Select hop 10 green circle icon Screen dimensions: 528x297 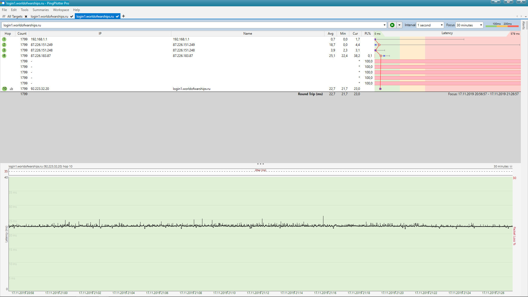pyautogui.click(x=4, y=89)
